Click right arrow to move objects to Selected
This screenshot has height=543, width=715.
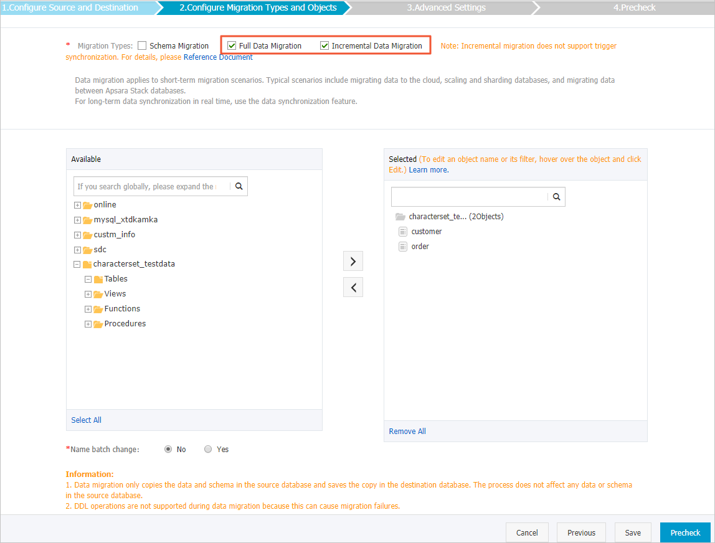click(x=353, y=260)
